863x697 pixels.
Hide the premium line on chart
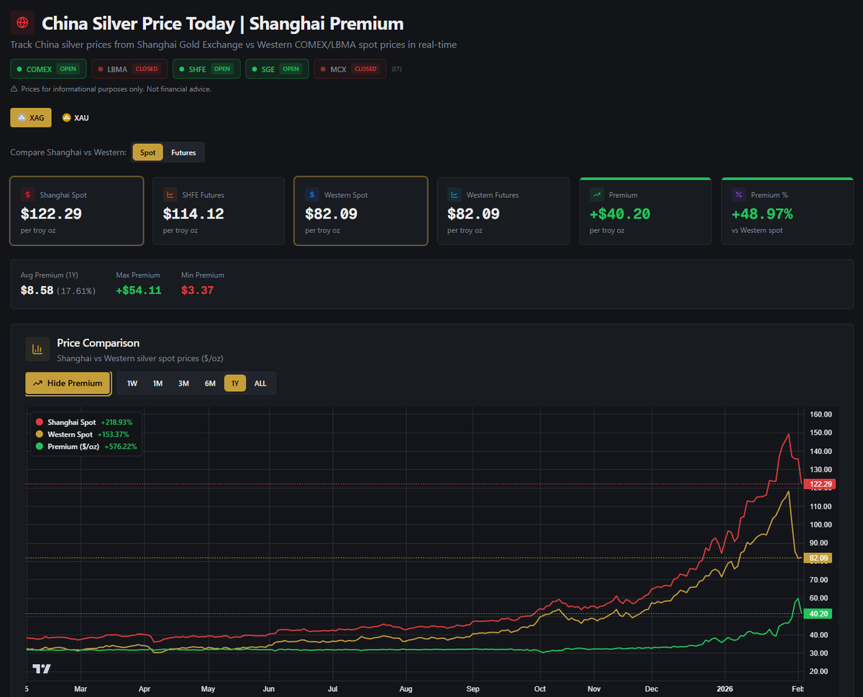(x=68, y=383)
